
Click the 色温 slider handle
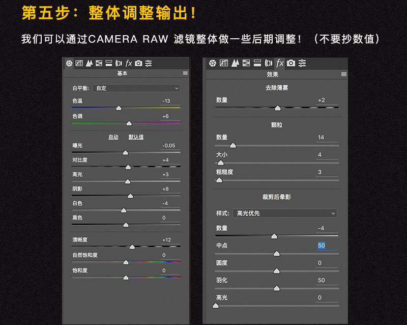(x=119, y=108)
